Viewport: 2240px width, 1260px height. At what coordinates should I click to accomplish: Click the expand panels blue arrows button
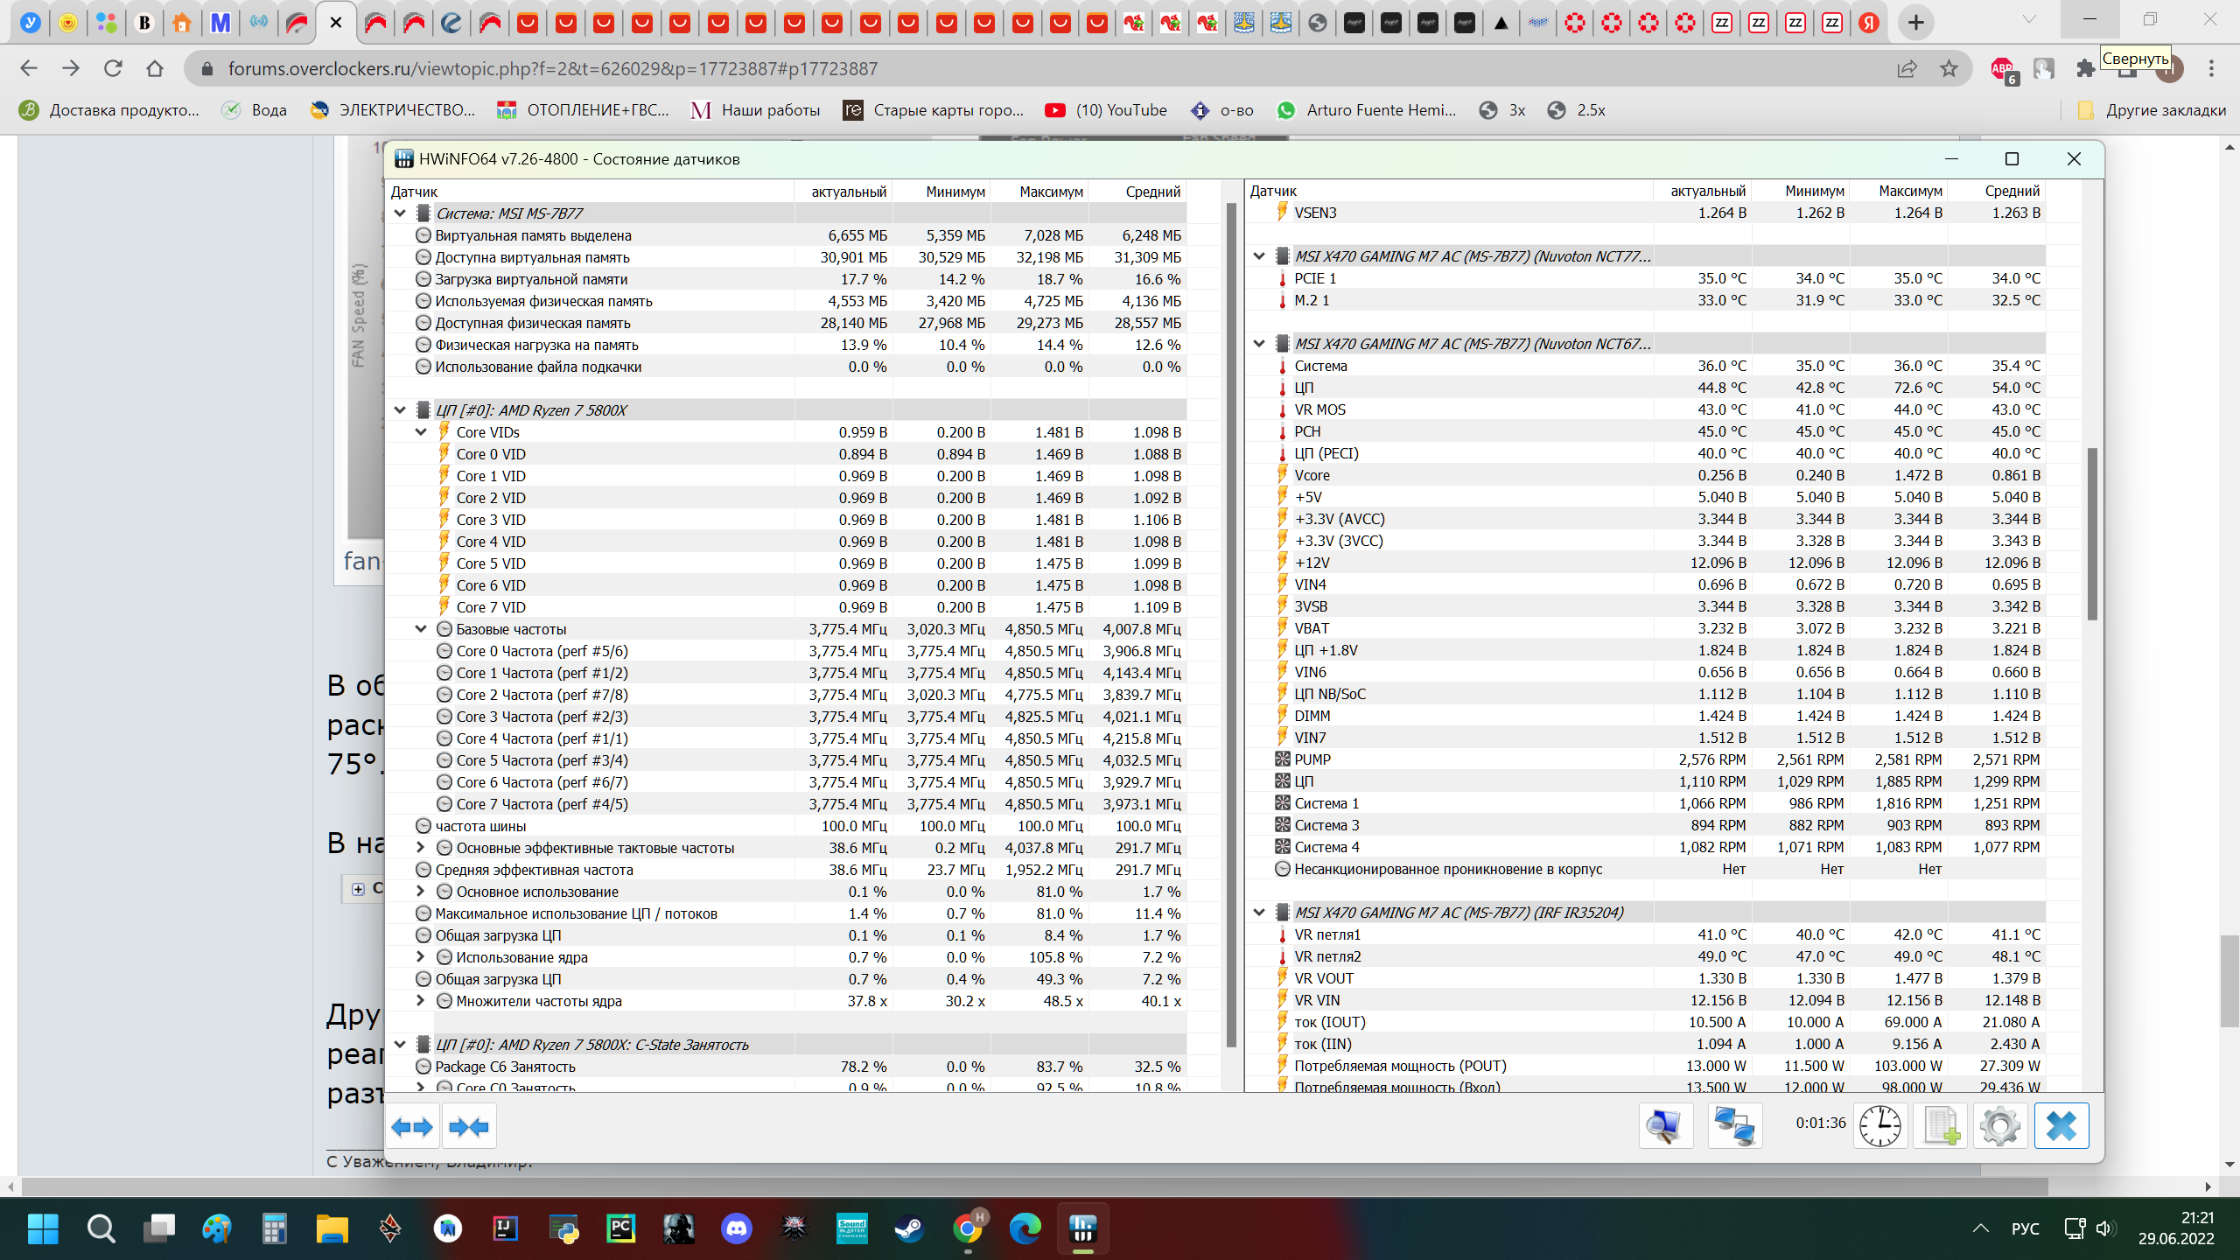(x=412, y=1127)
